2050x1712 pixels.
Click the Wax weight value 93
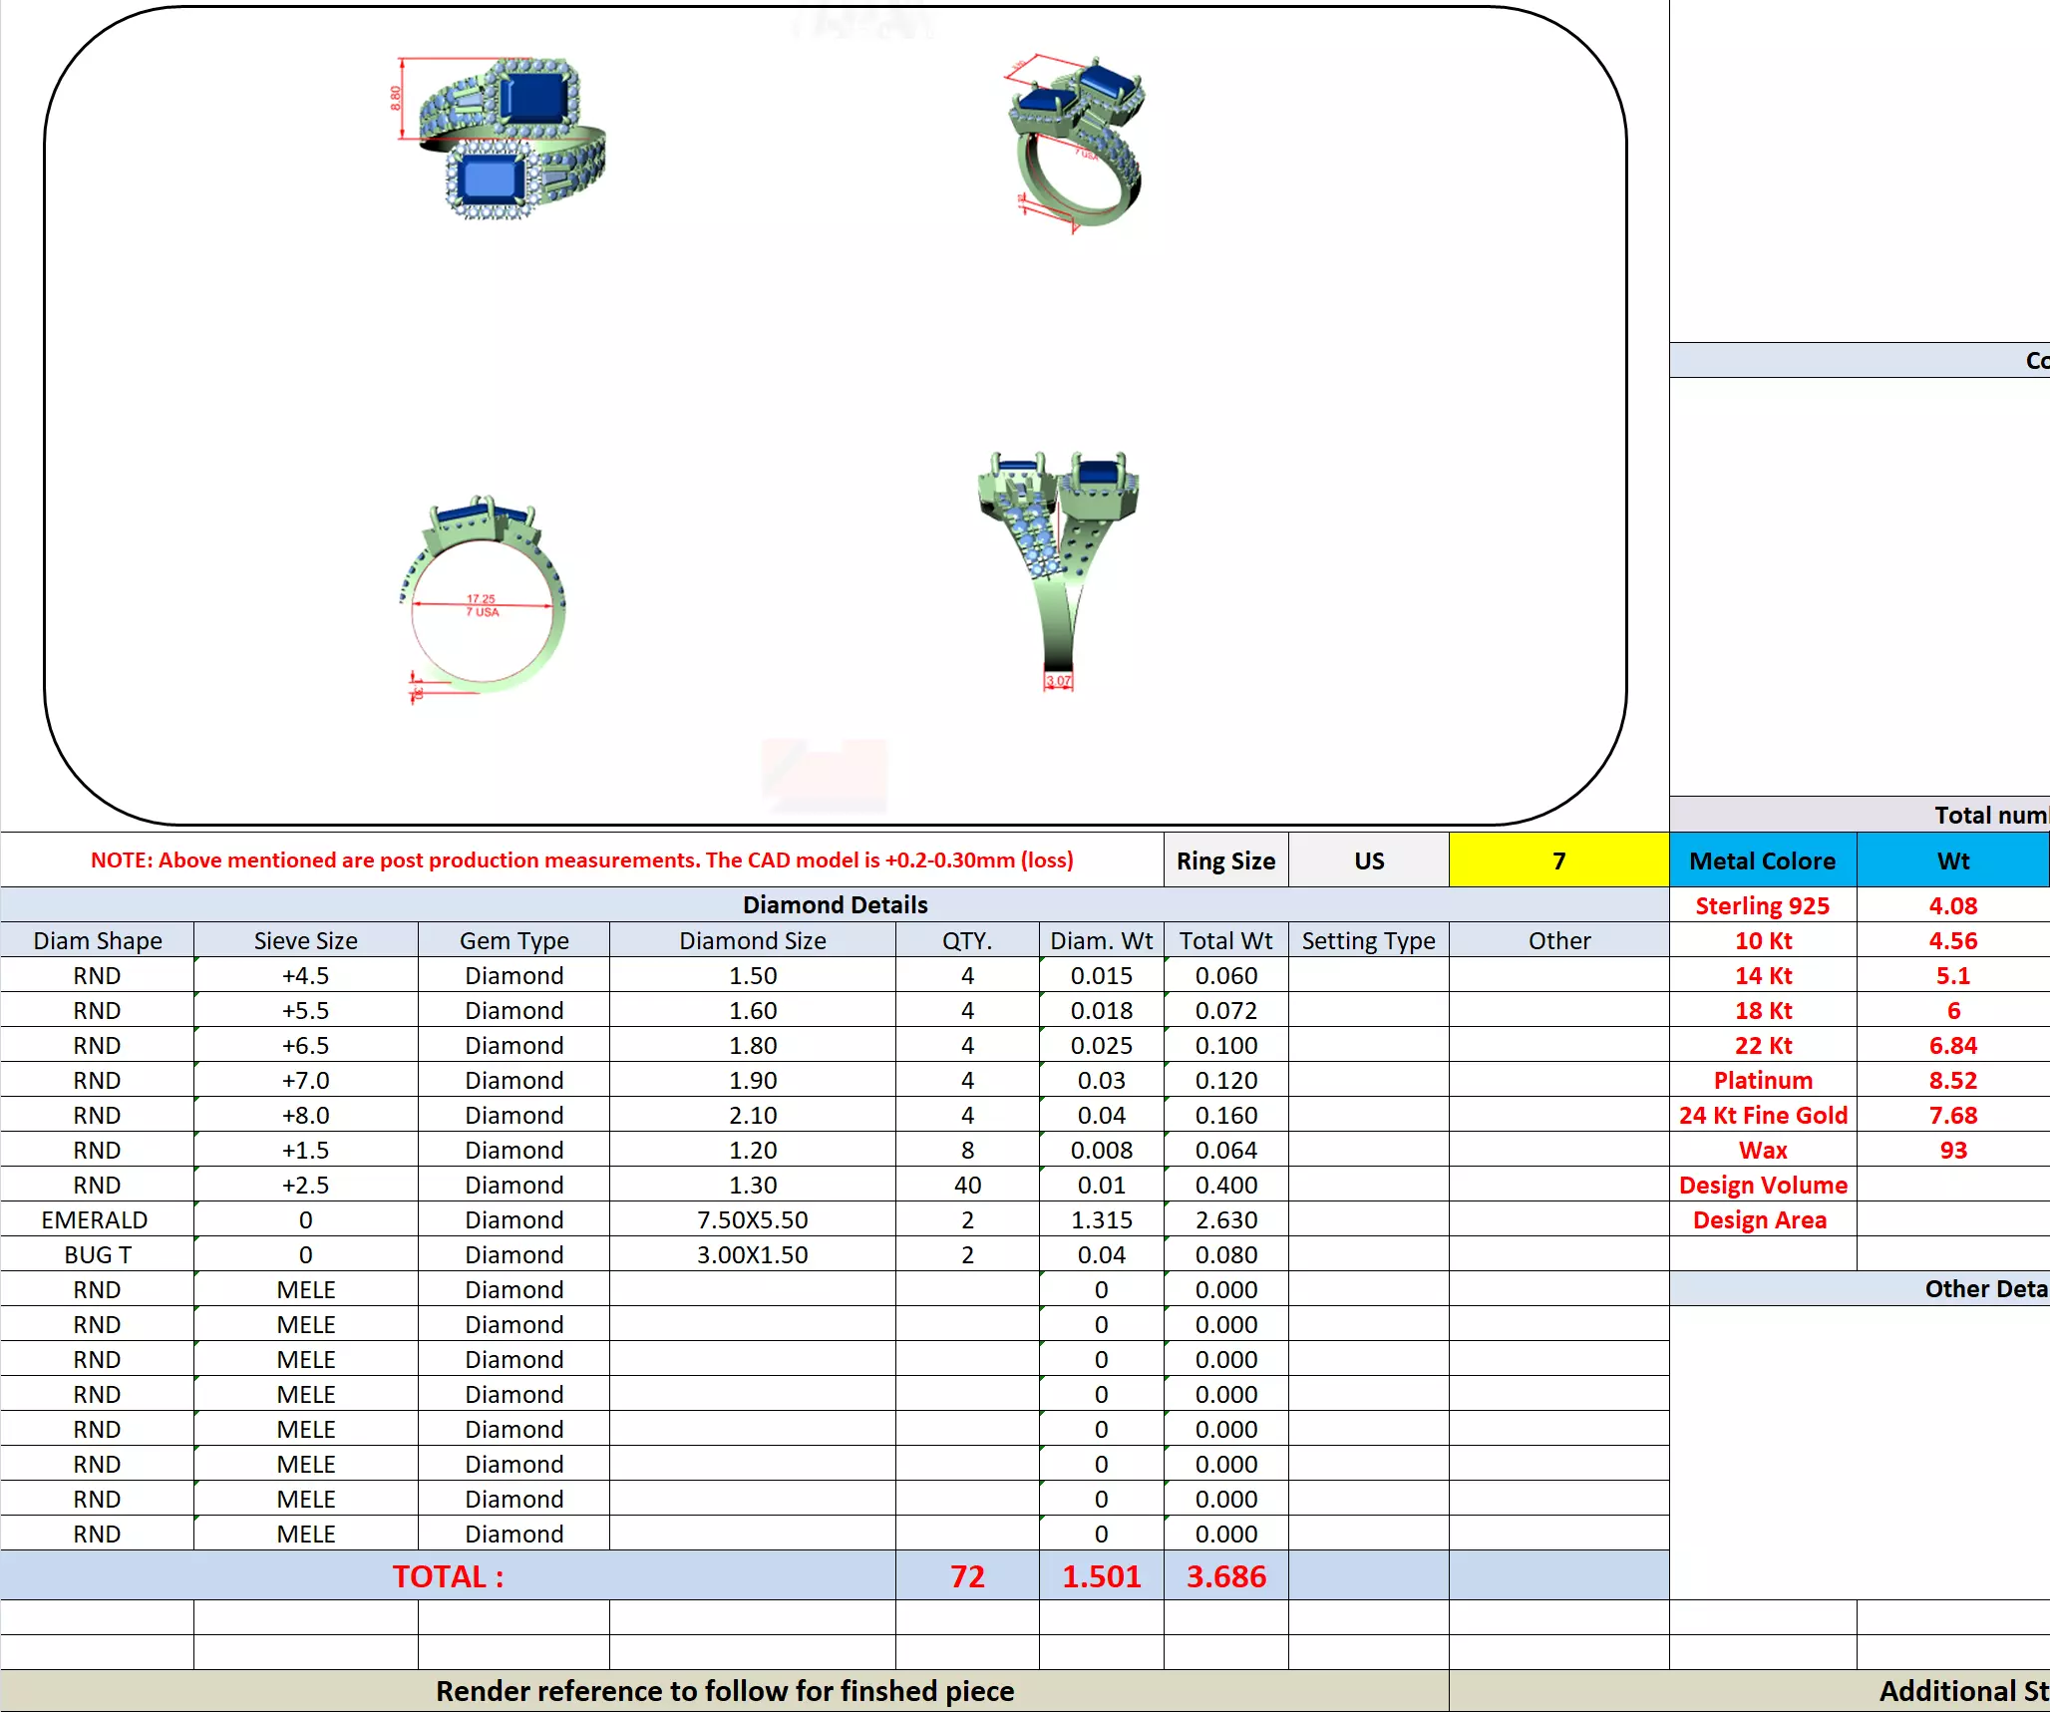[x=1952, y=1150]
